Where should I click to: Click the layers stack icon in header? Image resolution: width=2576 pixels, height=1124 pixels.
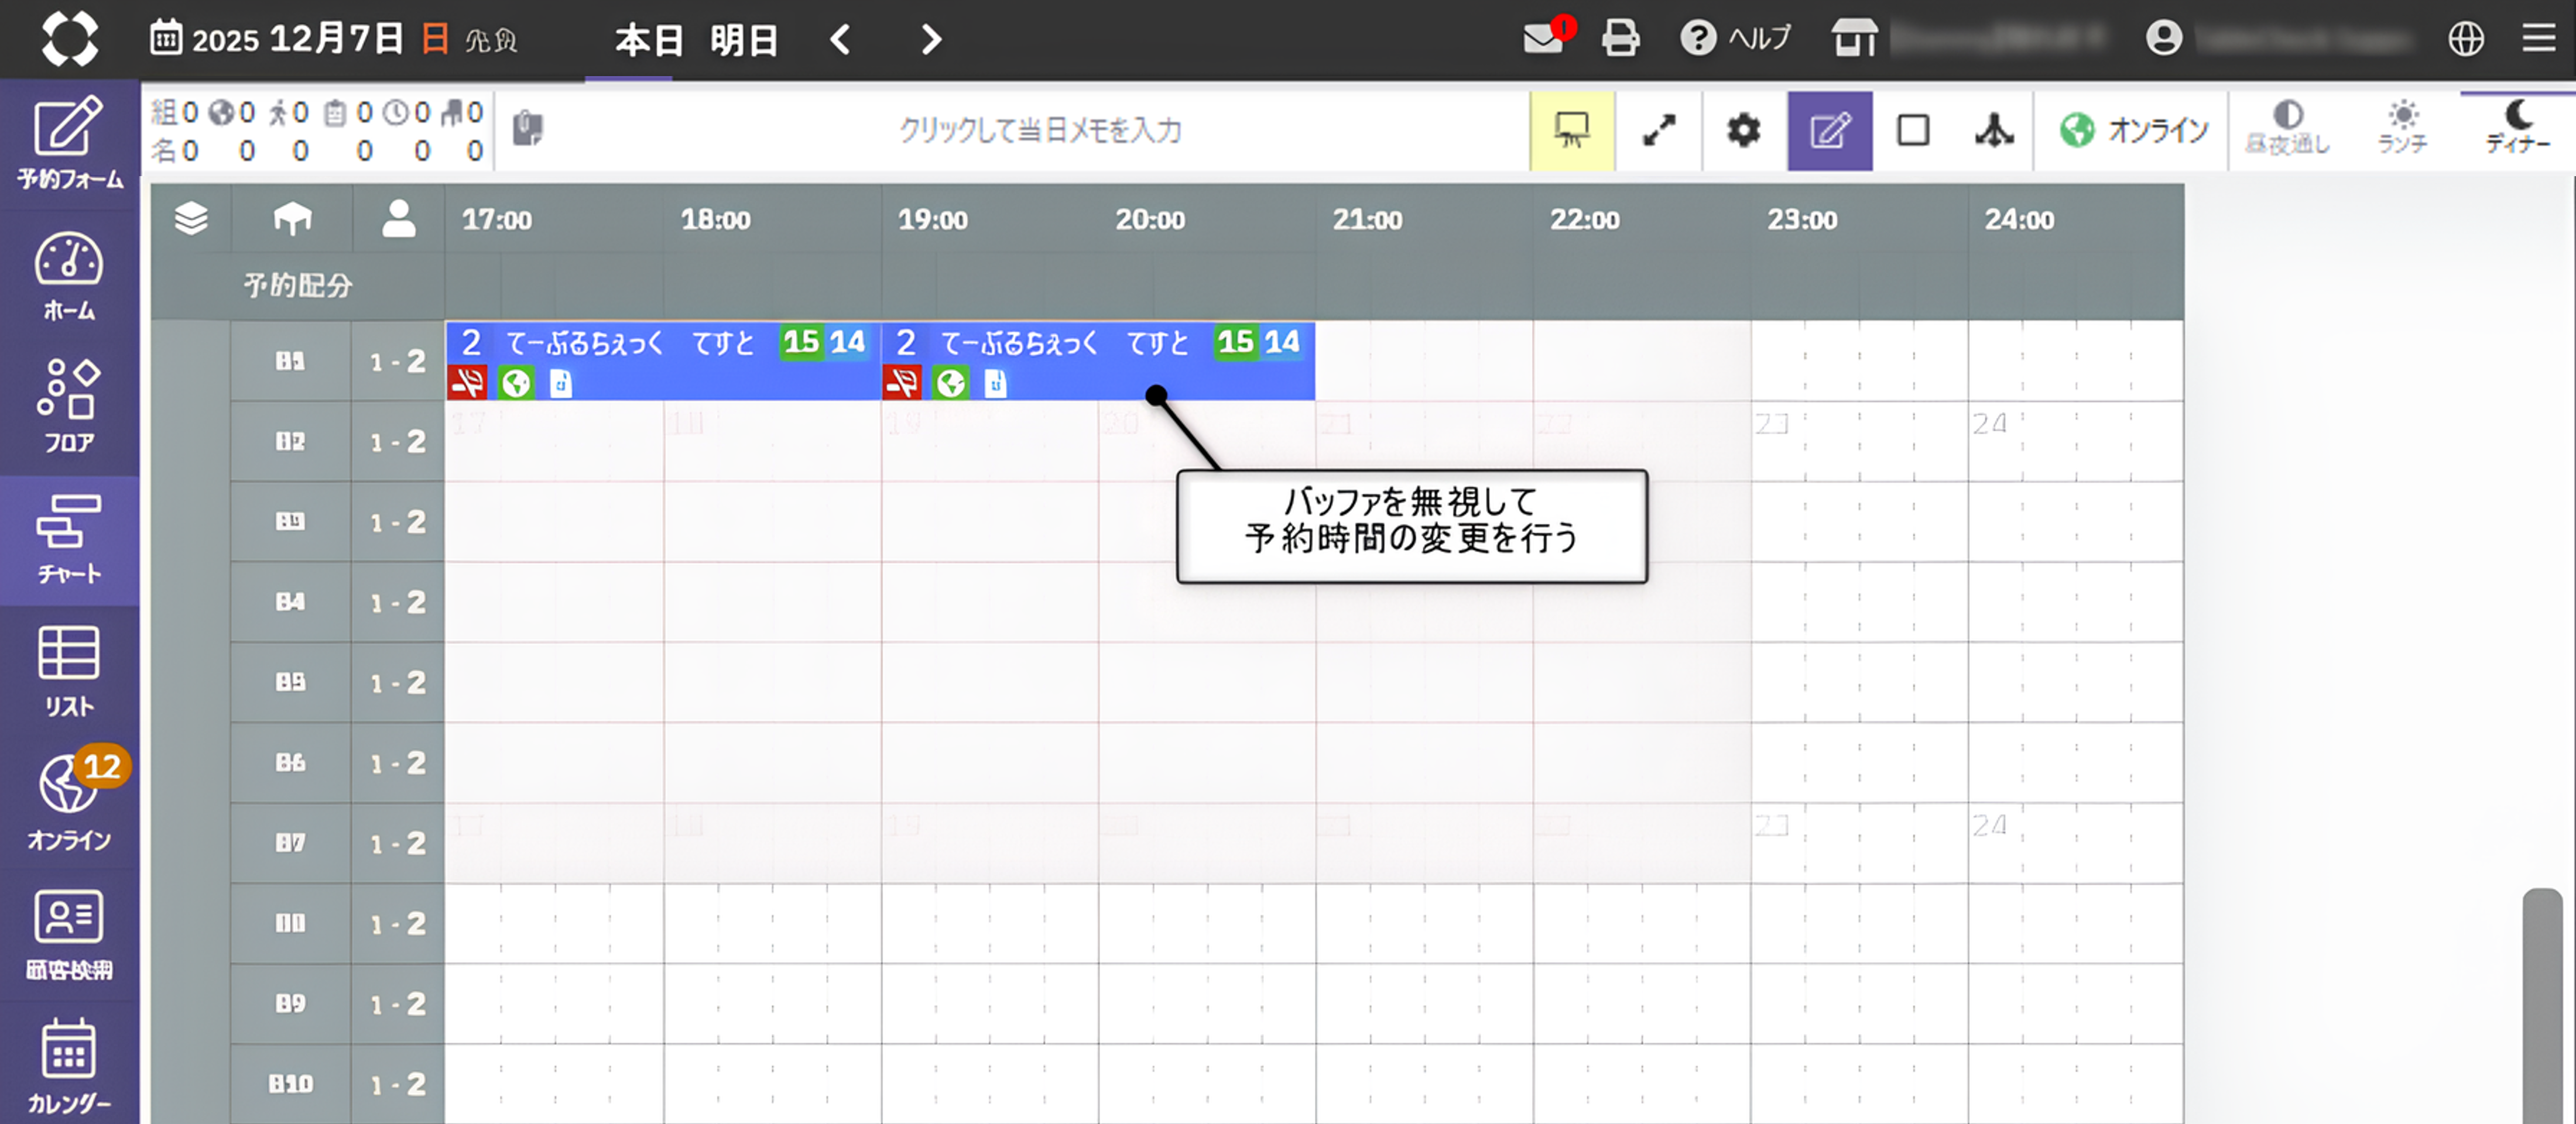(191, 219)
